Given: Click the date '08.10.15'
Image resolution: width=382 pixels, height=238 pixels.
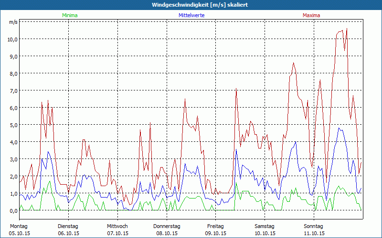Looking at the screenshot, I should pos(167,233).
